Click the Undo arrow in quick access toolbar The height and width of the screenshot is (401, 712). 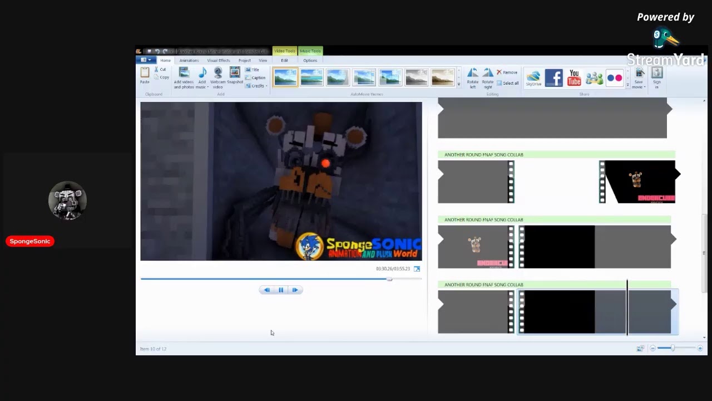click(x=157, y=51)
